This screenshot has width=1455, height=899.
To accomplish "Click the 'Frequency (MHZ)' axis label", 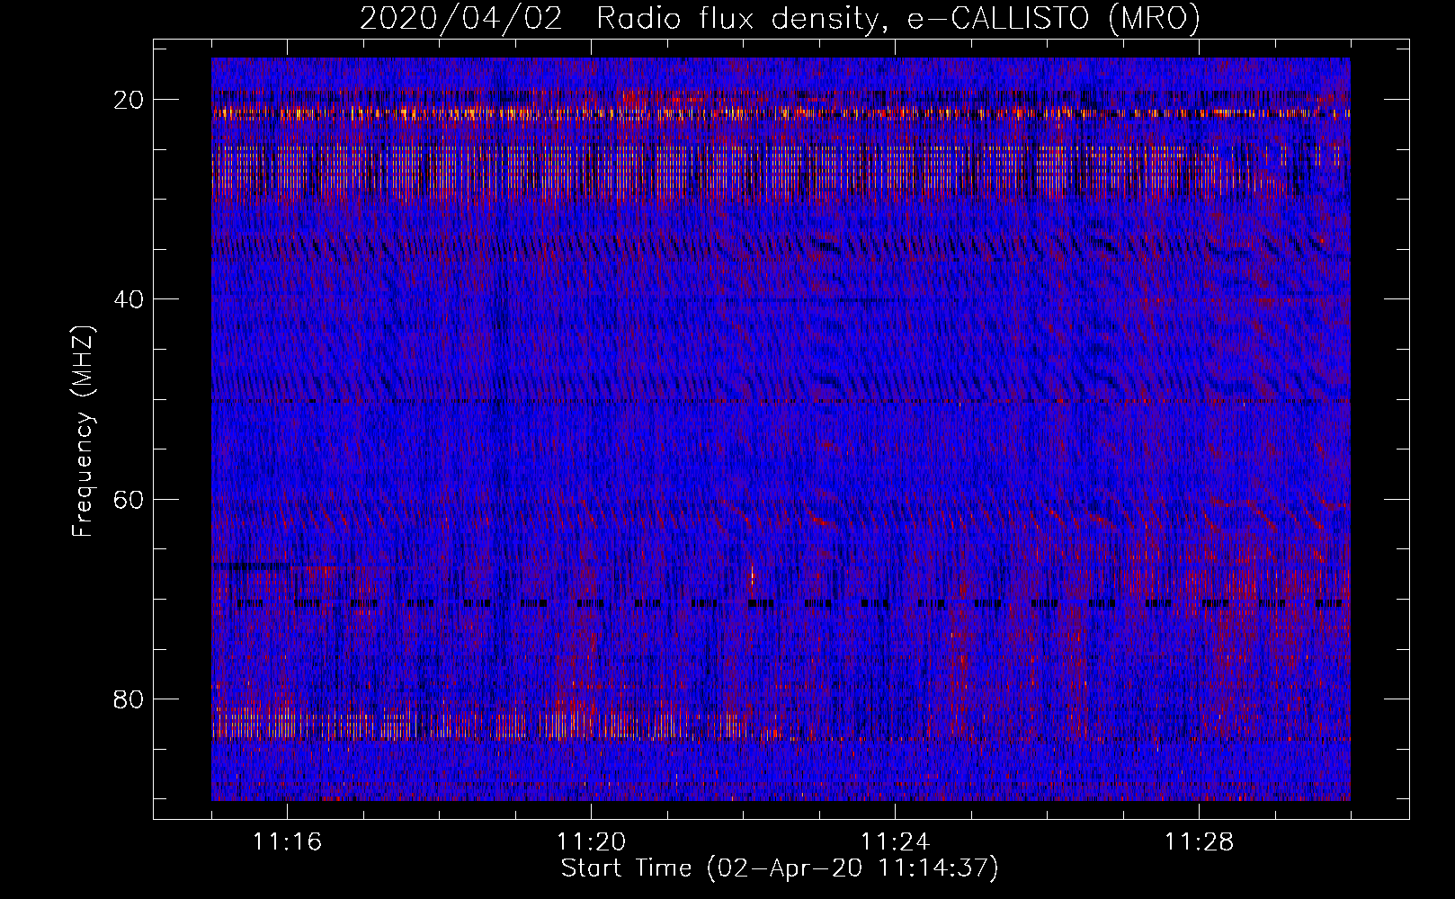I will pyautogui.click(x=83, y=432).
